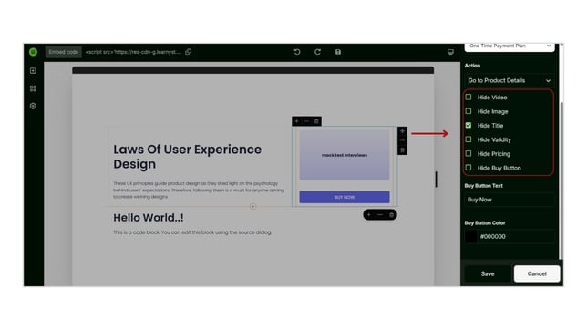Click the settings panel vertical scrollbar
This screenshot has height=330, width=587.
pyautogui.click(x=561, y=180)
